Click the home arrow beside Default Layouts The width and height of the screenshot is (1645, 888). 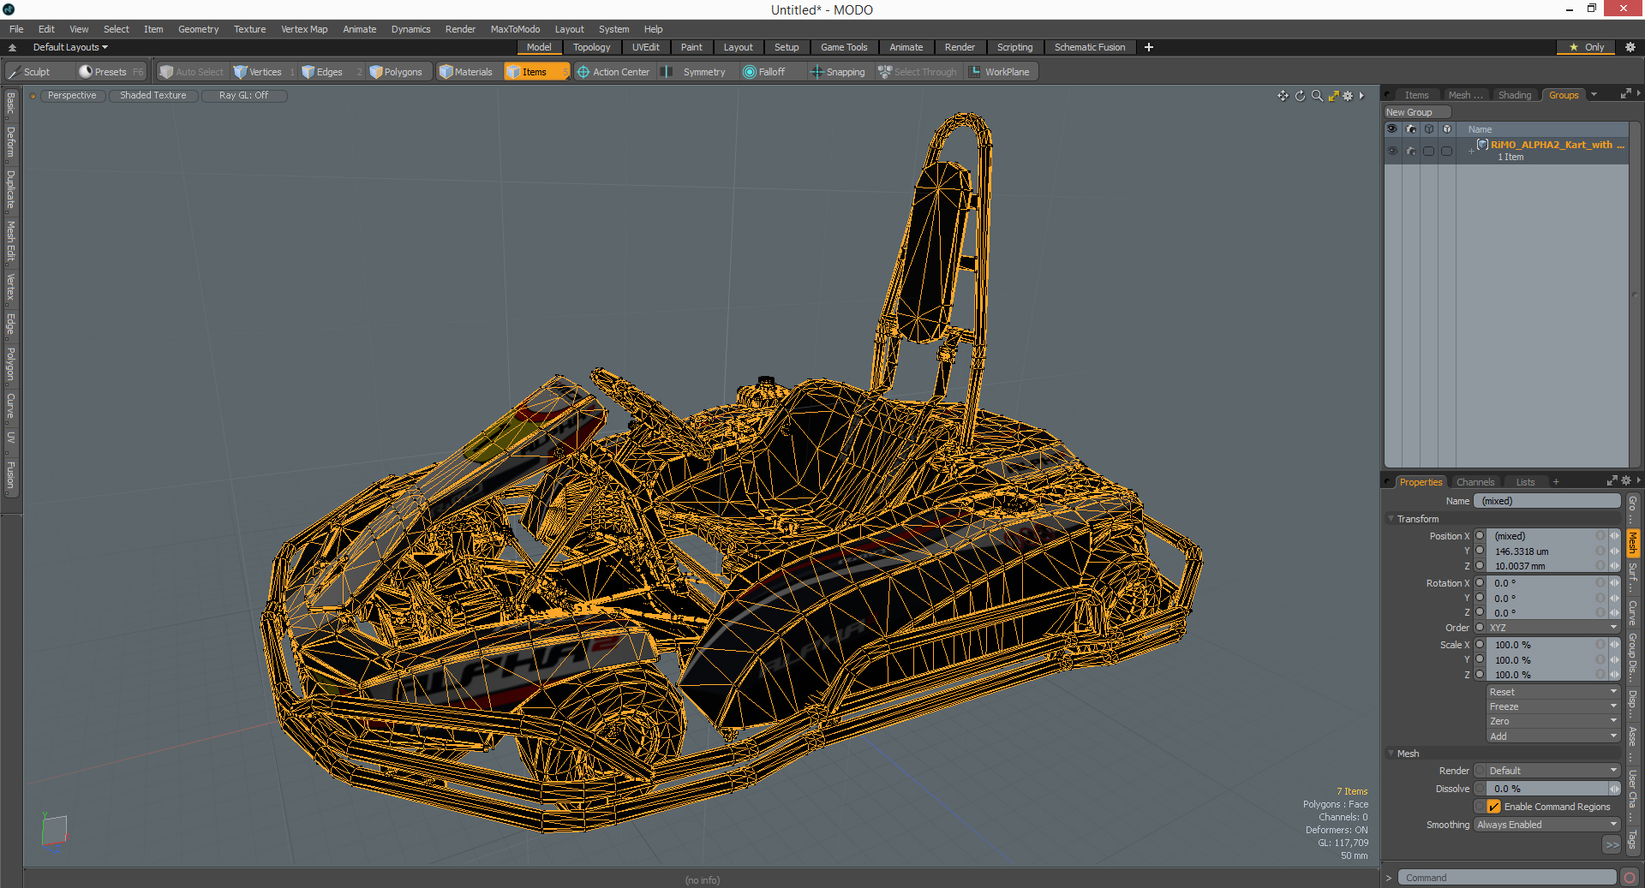[x=12, y=47]
